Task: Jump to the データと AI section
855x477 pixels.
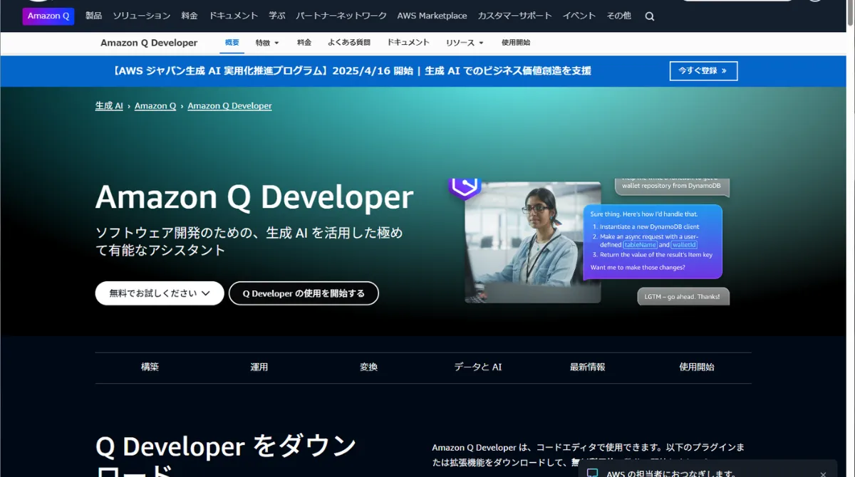Action: pos(478,367)
